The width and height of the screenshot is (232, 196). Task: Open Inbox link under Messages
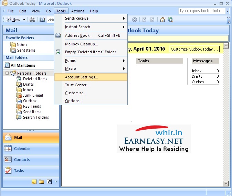[197, 71]
